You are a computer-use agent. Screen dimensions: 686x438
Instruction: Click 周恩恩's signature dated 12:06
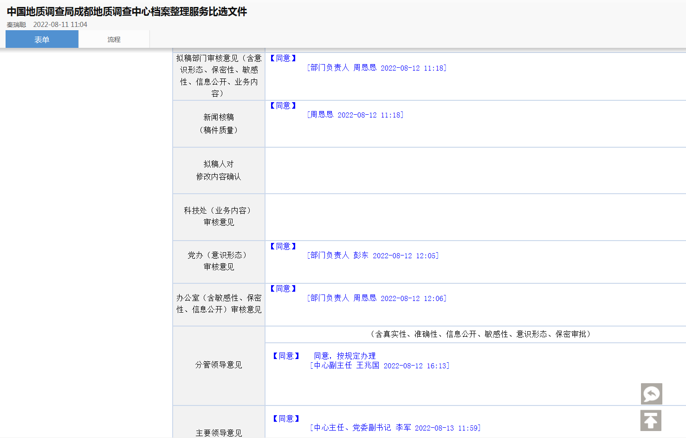[x=376, y=298]
